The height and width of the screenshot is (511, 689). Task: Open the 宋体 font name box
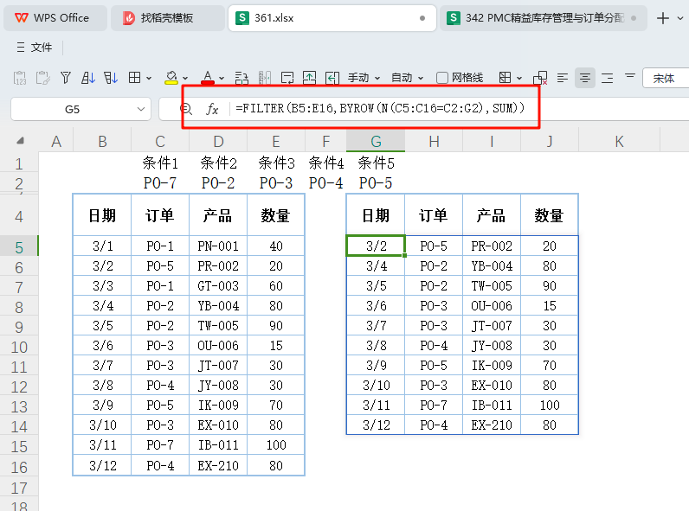[x=666, y=78]
